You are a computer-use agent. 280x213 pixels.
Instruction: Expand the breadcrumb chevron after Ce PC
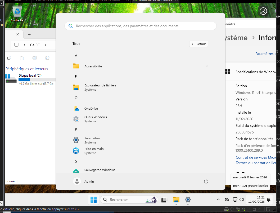(46, 45)
